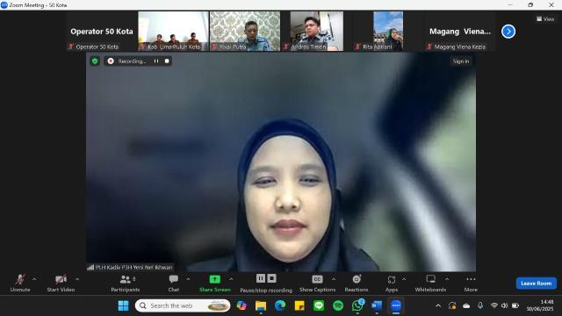Click the green Share Screen icon

214,279
